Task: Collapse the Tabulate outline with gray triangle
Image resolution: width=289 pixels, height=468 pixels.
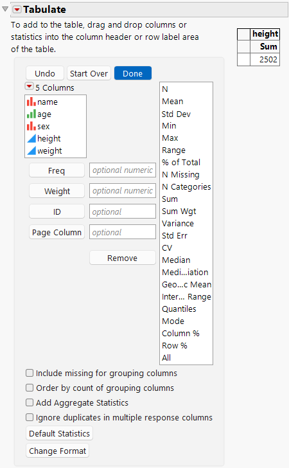Action: (5, 9)
